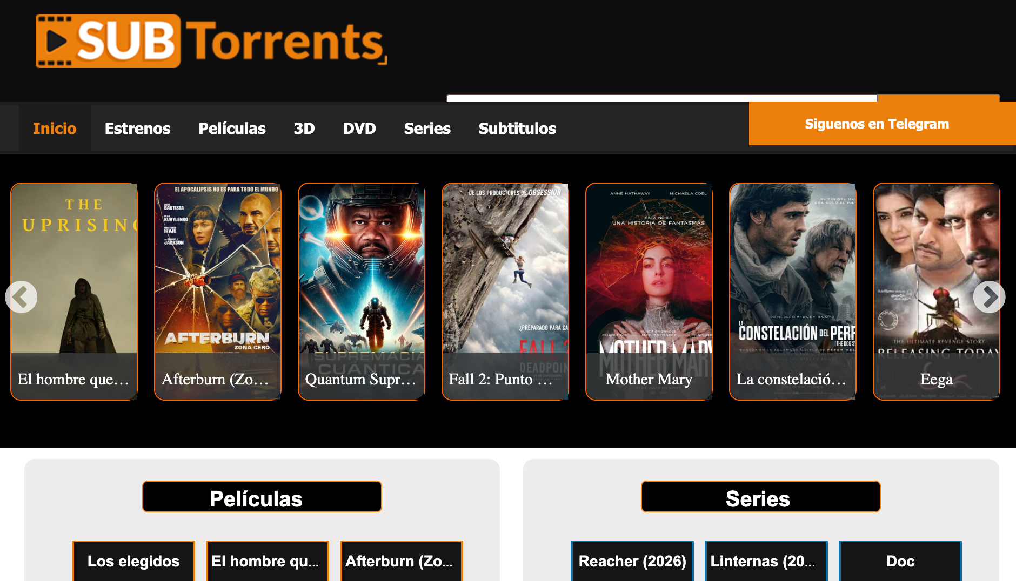Open the La constelació… poster card
The image size is (1016, 581).
[793, 292]
